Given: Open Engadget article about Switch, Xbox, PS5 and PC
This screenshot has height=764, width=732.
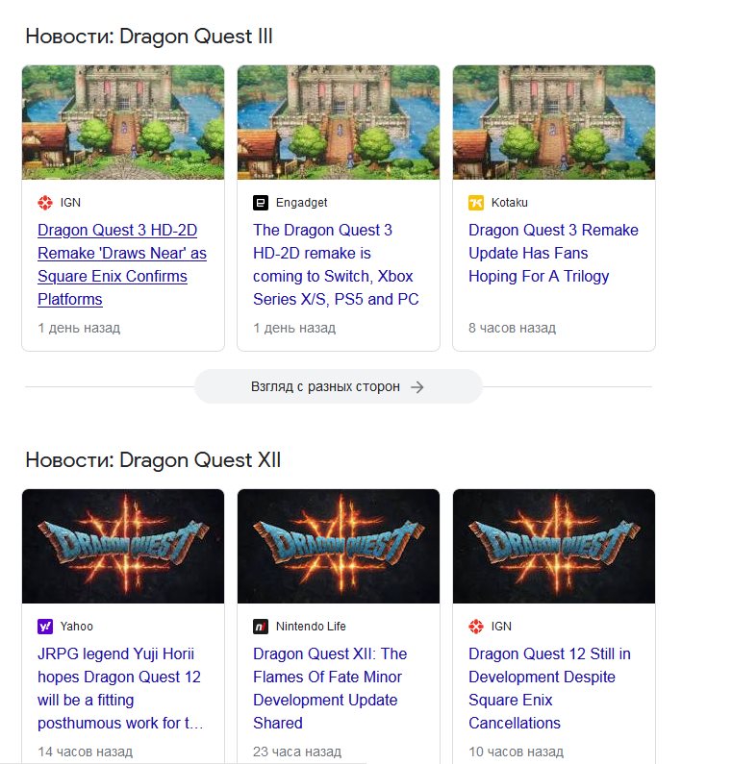Looking at the screenshot, I should 336,264.
